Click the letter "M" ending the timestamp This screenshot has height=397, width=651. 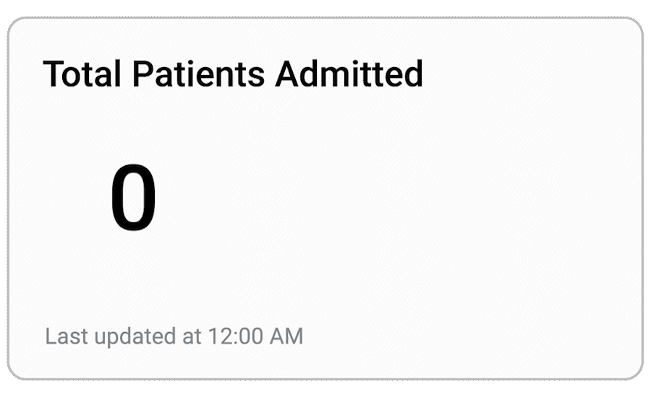(294, 336)
